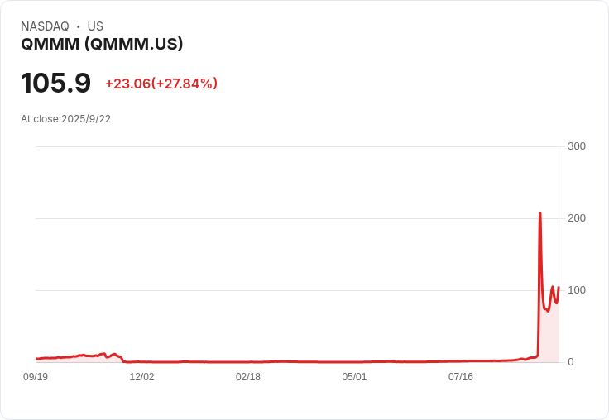
Task: Click the shaded area under the recent spike
Action: tap(549, 337)
